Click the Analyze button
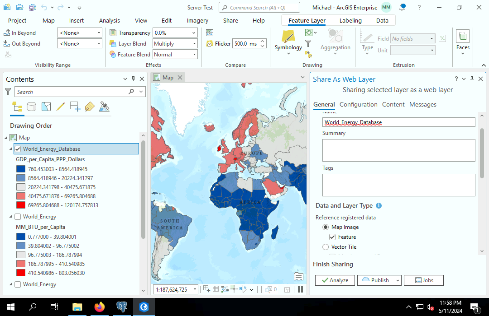489x316 pixels. coord(335,280)
